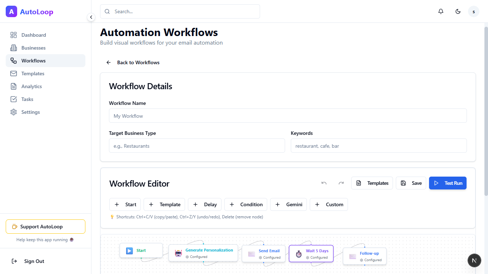Add a Condition node to the workflow
This screenshot has width=488, height=274.
pos(246,204)
